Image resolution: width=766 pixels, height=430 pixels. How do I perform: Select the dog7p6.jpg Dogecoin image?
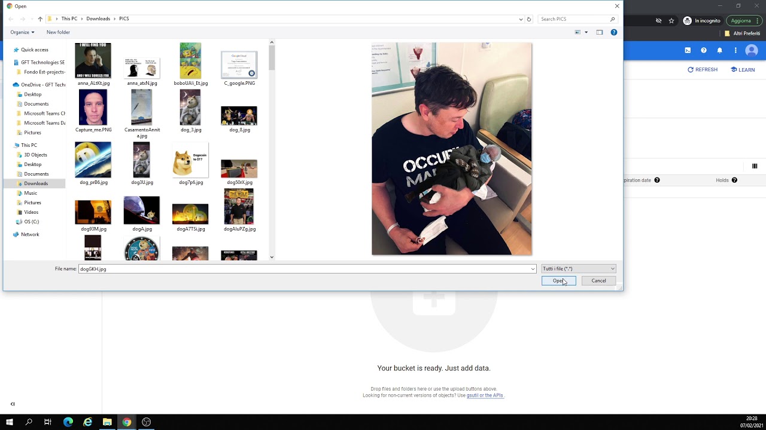click(191, 164)
